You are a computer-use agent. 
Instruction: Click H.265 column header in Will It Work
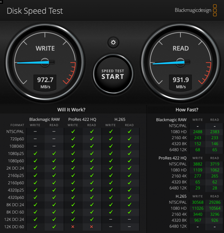click(x=120, y=120)
